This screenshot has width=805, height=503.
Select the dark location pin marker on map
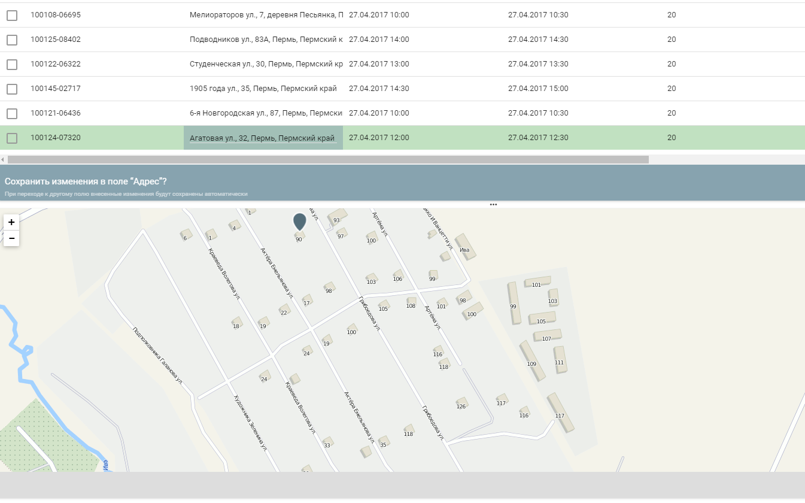[x=299, y=221]
